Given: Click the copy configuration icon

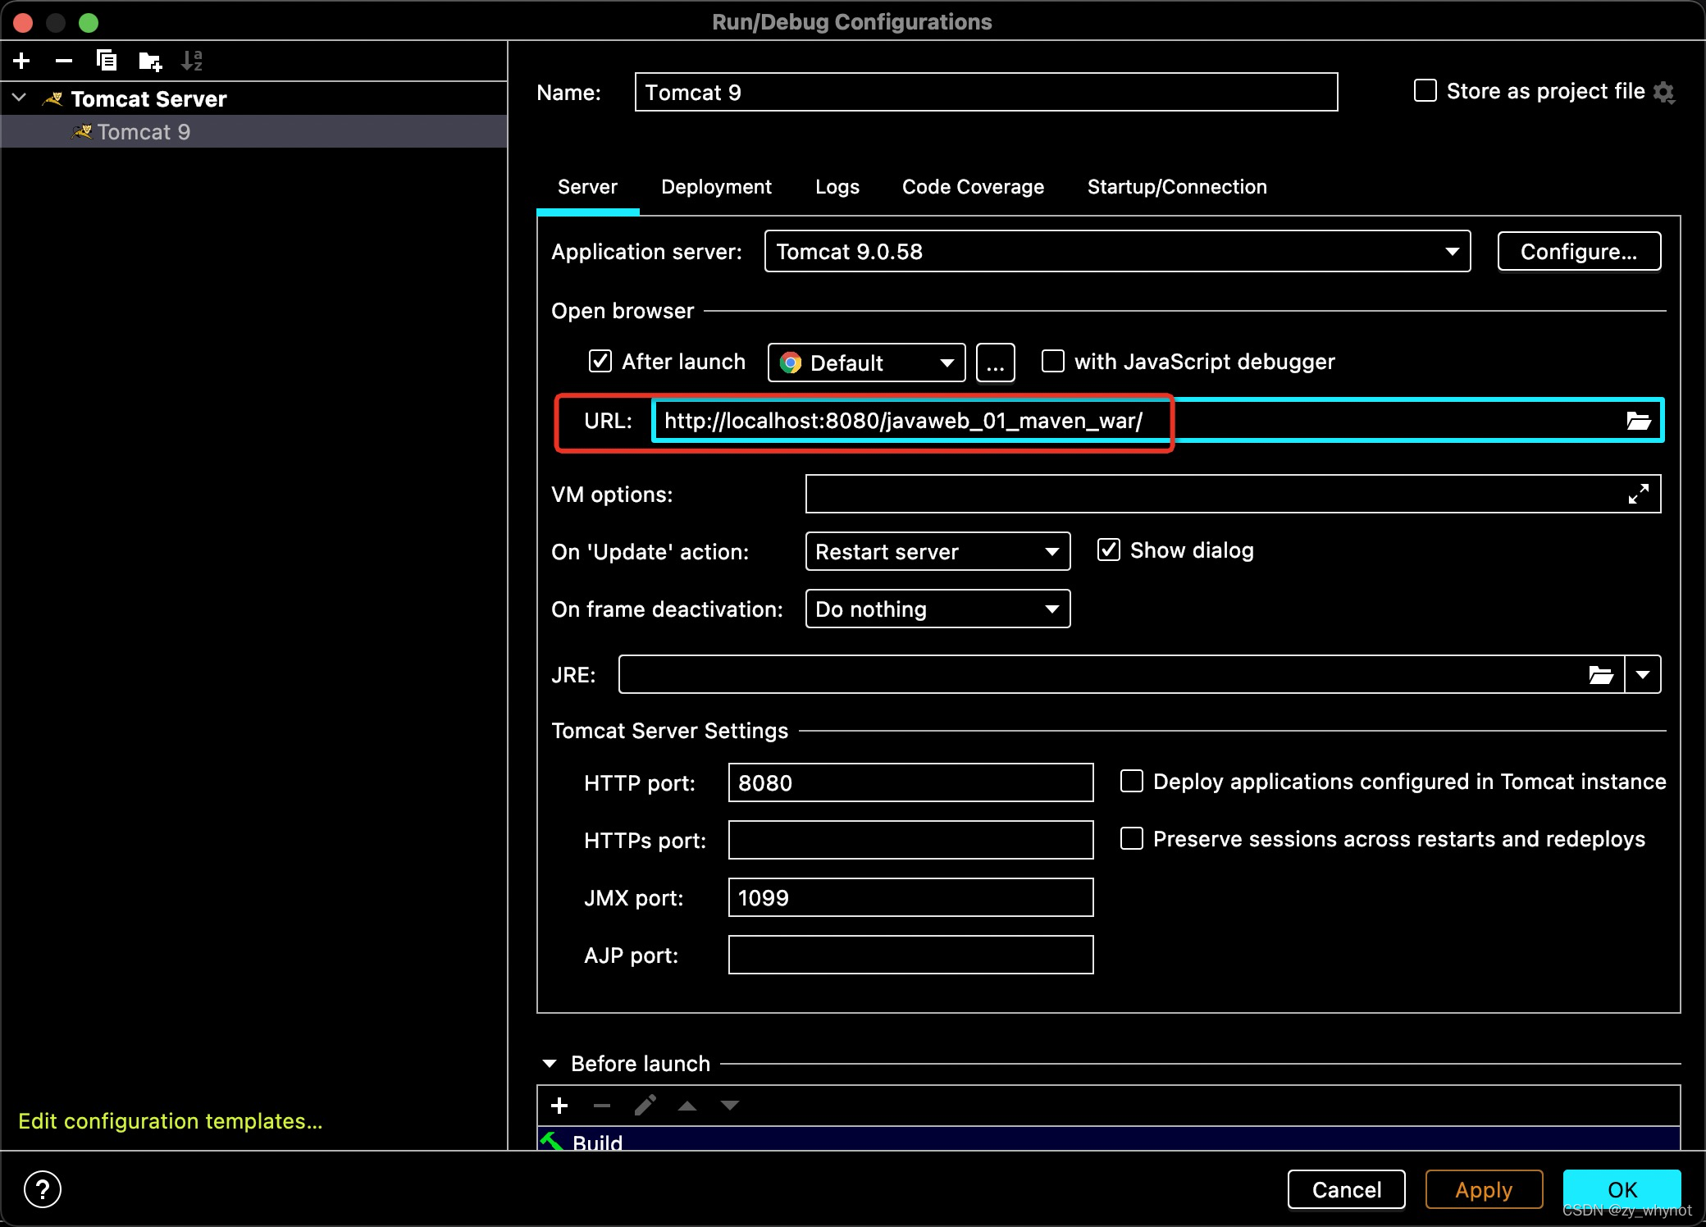Looking at the screenshot, I should [x=106, y=61].
